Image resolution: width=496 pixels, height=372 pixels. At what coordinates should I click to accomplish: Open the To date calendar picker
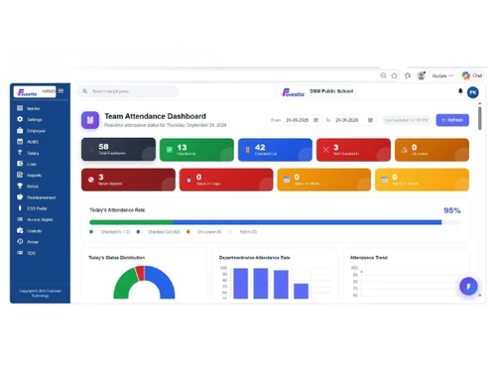(x=370, y=120)
